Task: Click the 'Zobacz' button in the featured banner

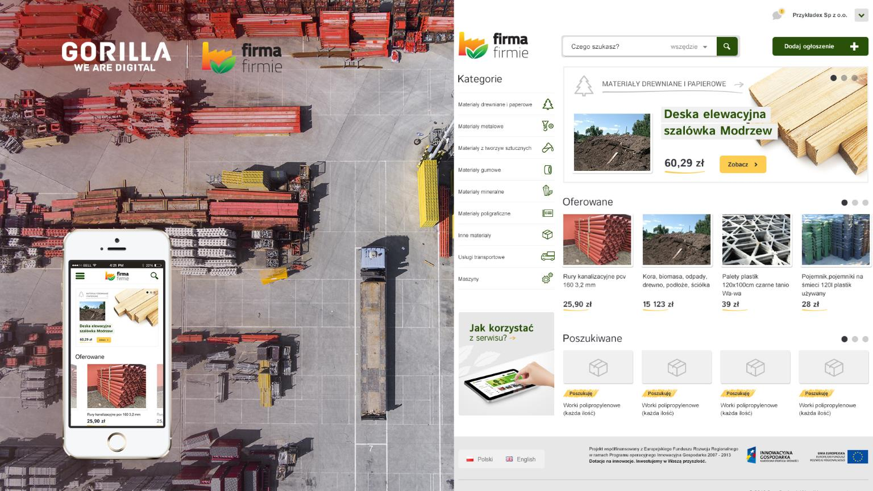Action: tap(743, 164)
